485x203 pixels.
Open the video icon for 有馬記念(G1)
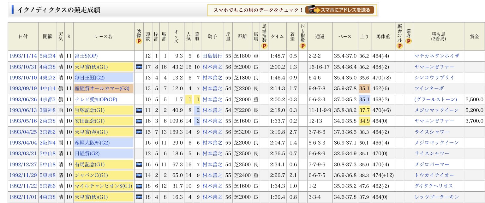click(139, 164)
